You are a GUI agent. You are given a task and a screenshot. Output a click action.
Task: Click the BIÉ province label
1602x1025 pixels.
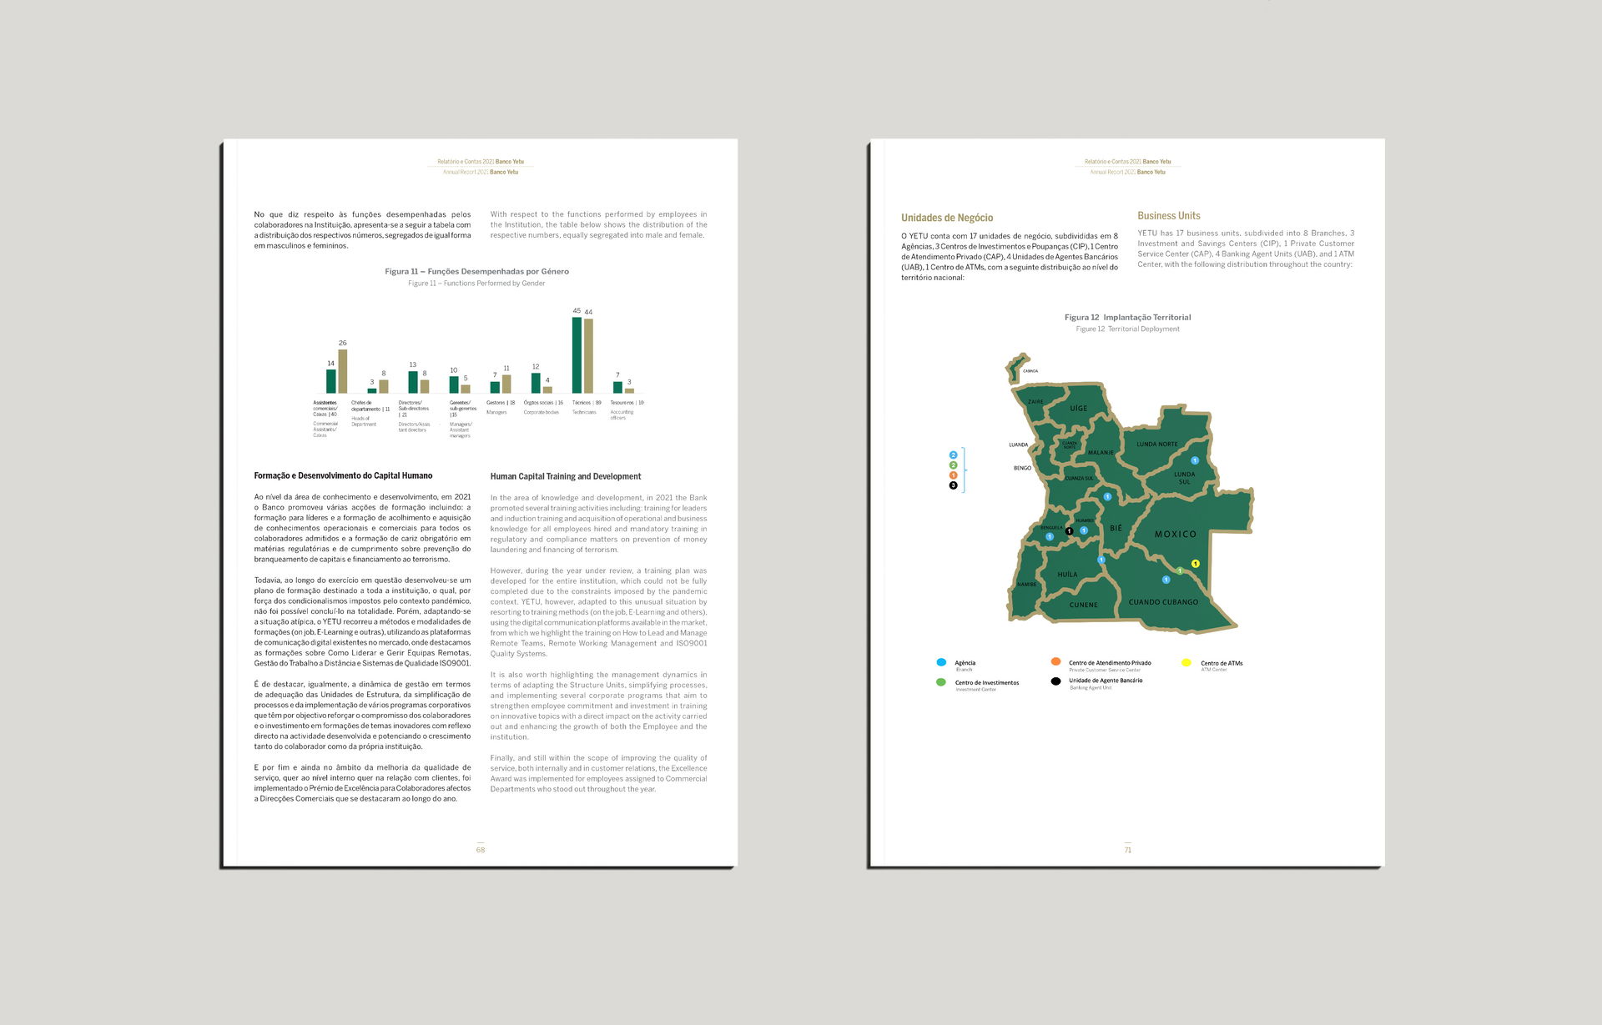(1116, 529)
